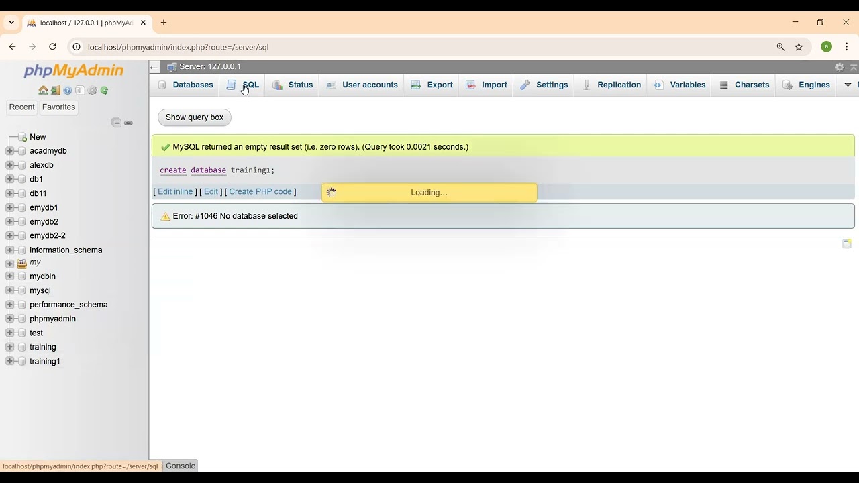Go to phpMyAdmin home via house icon
This screenshot has height=483, width=859.
point(43,91)
